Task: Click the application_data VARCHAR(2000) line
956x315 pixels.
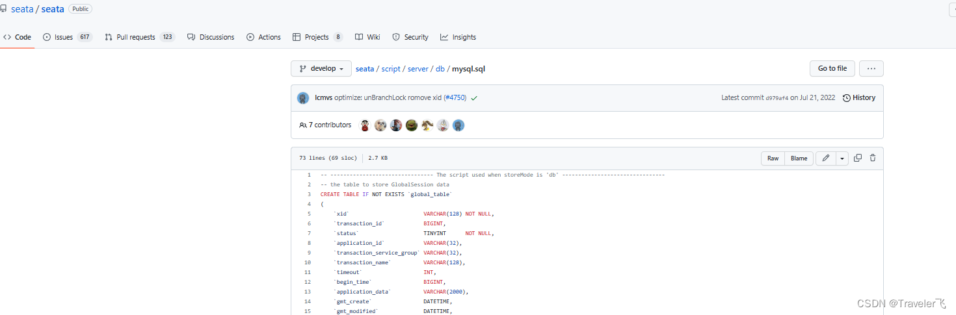Action: click(x=401, y=292)
